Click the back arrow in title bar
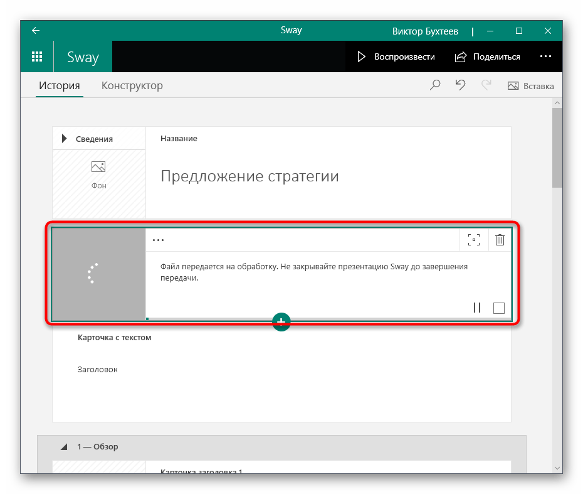This screenshot has height=494, width=583. [36, 31]
